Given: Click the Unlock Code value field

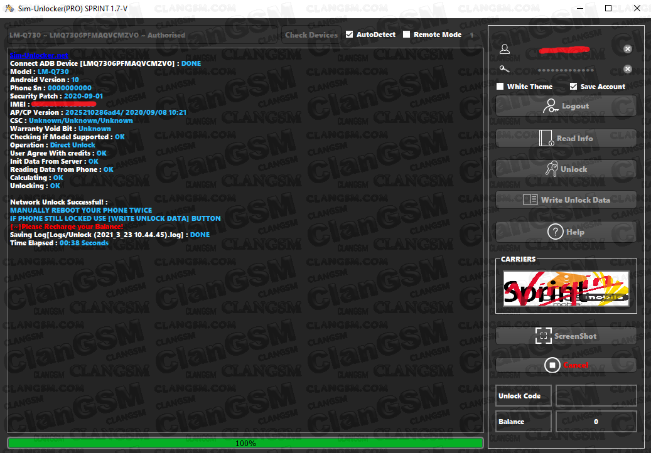Looking at the screenshot, I should pos(596,396).
